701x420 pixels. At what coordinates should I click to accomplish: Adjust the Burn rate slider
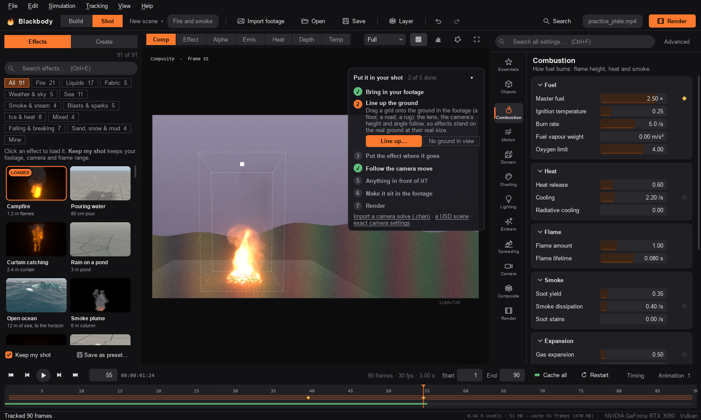(x=634, y=124)
